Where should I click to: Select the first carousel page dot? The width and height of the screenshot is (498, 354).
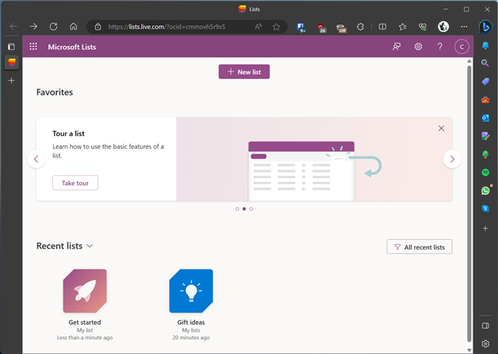click(x=237, y=209)
